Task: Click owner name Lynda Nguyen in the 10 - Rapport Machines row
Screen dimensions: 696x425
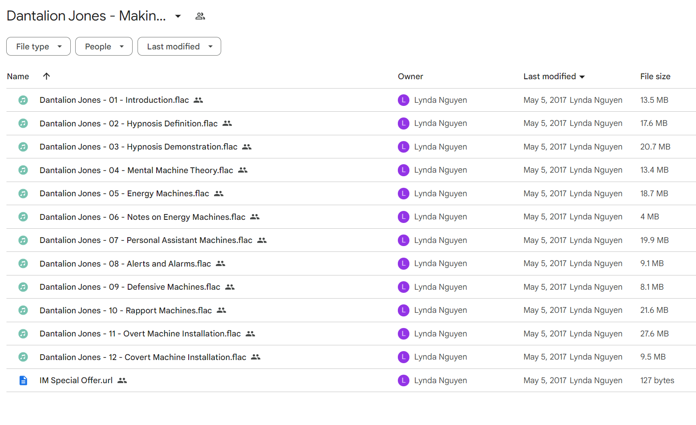Action: tap(441, 310)
